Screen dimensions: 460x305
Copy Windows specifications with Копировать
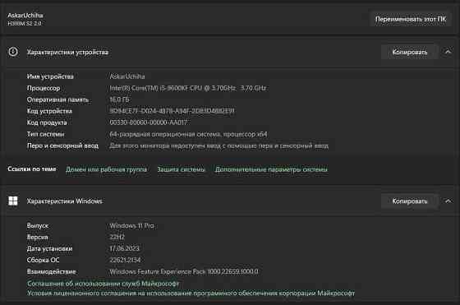tap(410, 201)
